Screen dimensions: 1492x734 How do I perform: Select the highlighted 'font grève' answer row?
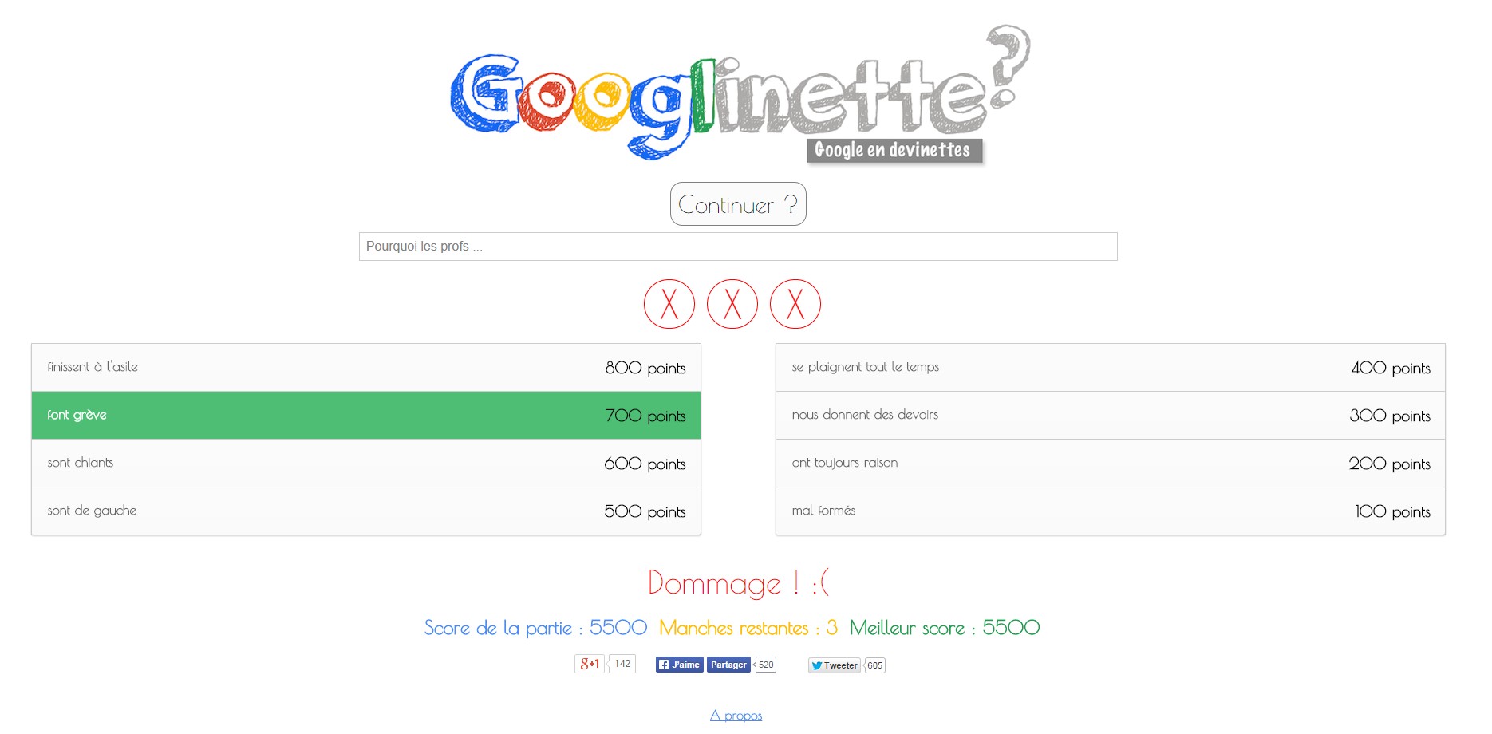click(x=366, y=416)
